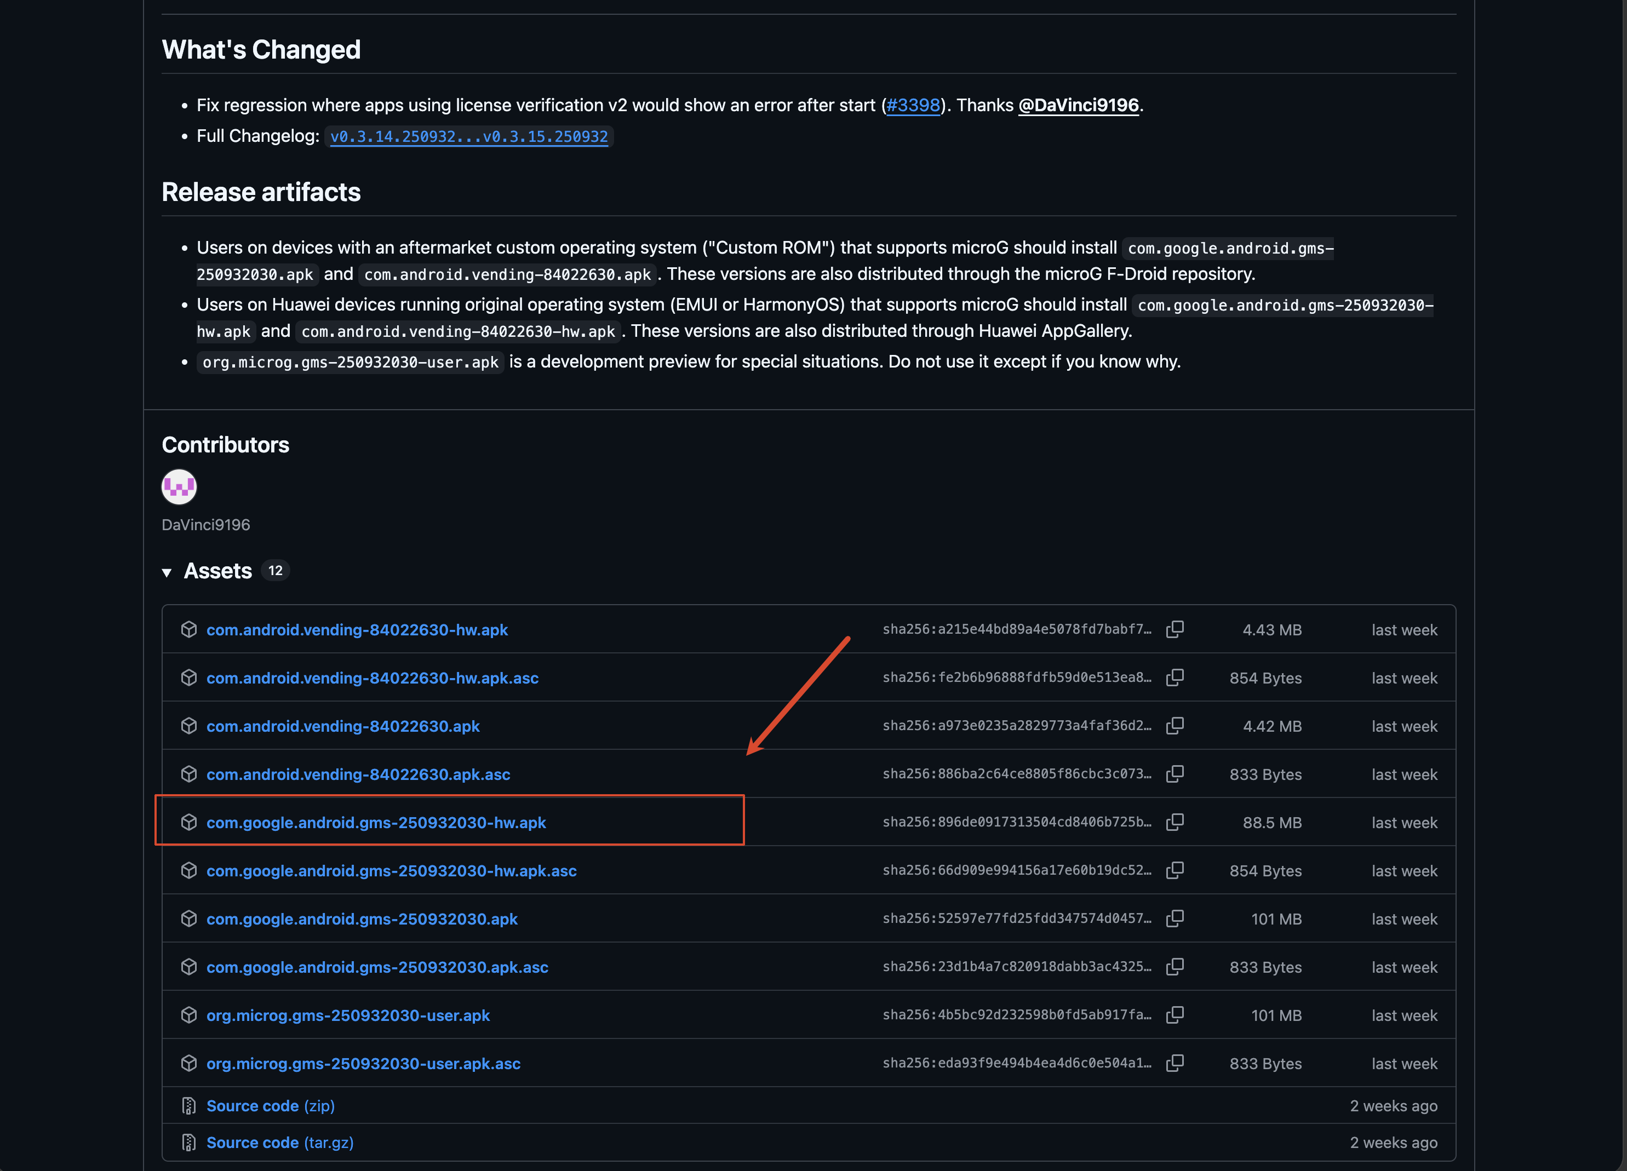
Task: Click package icon beside com.google.android.gms-250932030-hw.apk
Action: click(188, 822)
